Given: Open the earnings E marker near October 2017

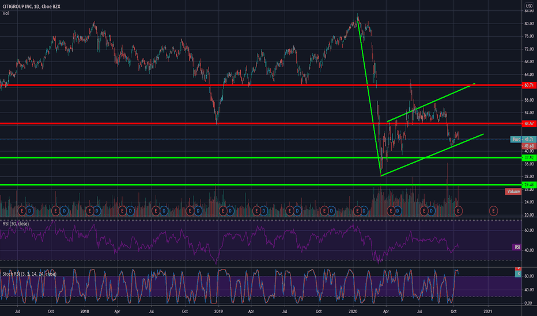Looking at the screenshot, I should [55, 211].
